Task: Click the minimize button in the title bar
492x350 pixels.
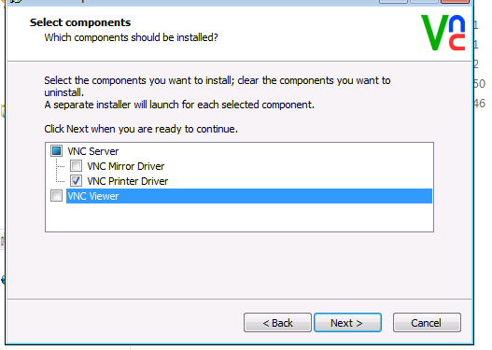Action: 393,2
